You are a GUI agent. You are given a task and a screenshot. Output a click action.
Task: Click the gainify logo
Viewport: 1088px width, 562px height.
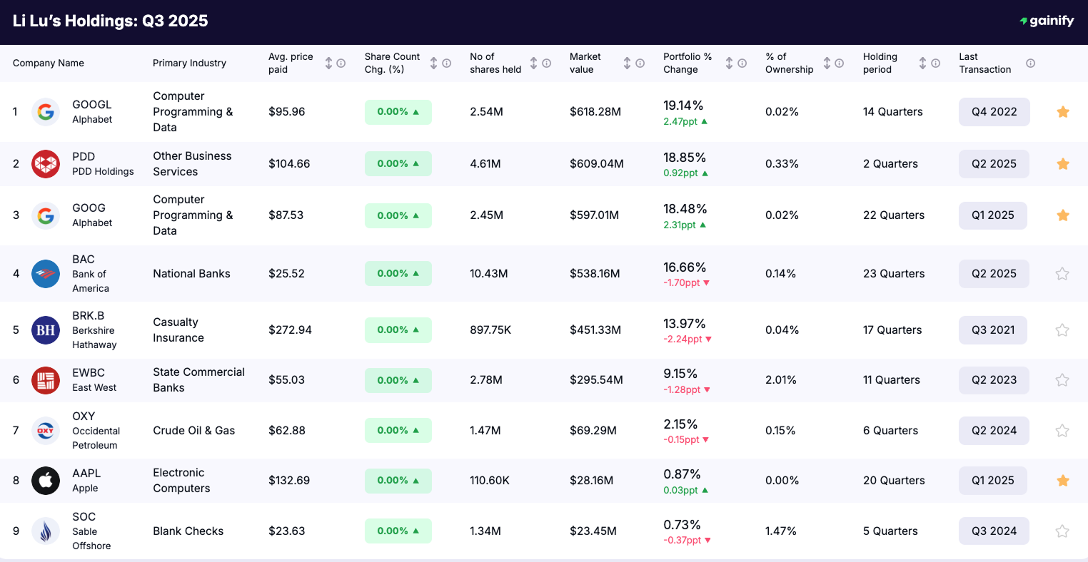coord(1047,21)
